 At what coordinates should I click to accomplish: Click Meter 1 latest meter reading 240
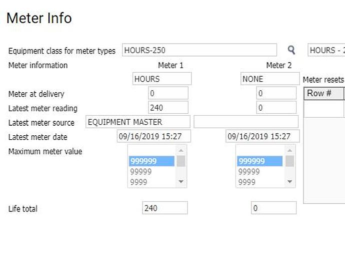click(x=168, y=108)
